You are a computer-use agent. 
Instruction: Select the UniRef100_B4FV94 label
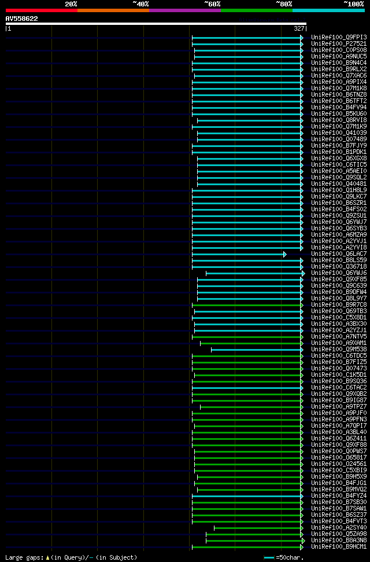point(339,108)
